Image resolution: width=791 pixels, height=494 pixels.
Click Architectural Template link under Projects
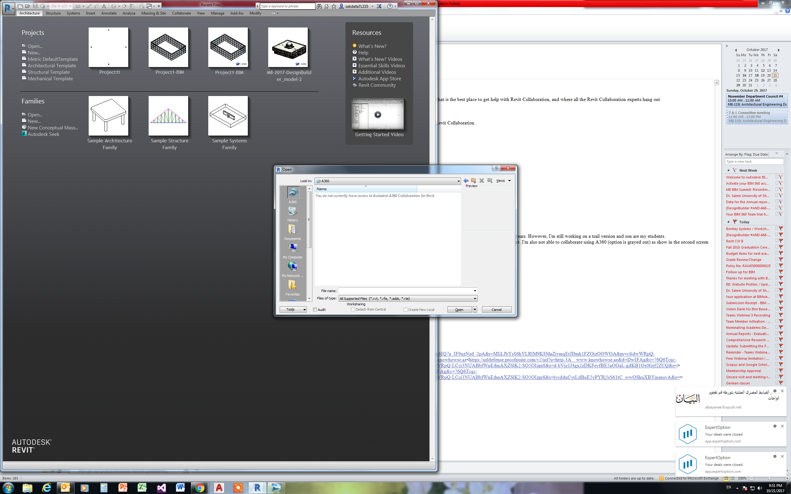[x=52, y=66]
